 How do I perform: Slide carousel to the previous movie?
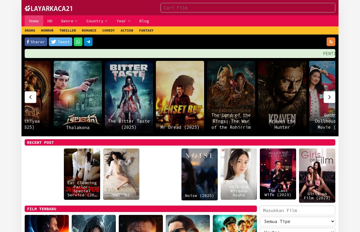click(30, 97)
